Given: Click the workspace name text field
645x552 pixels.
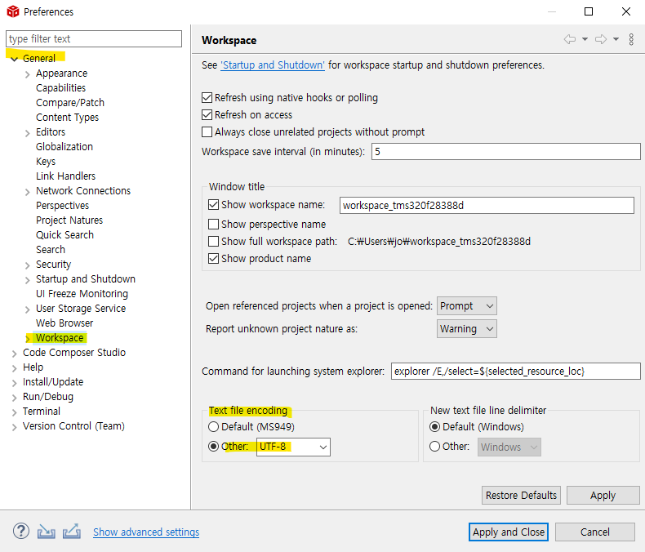Looking at the screenshot, I should [x=487, y=205].
